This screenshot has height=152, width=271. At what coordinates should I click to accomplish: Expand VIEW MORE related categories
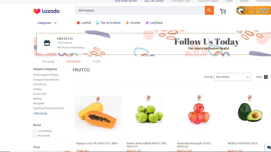[40, 114]
